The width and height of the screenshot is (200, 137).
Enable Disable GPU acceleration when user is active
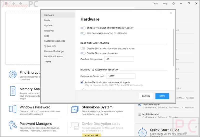coord(83,48)
